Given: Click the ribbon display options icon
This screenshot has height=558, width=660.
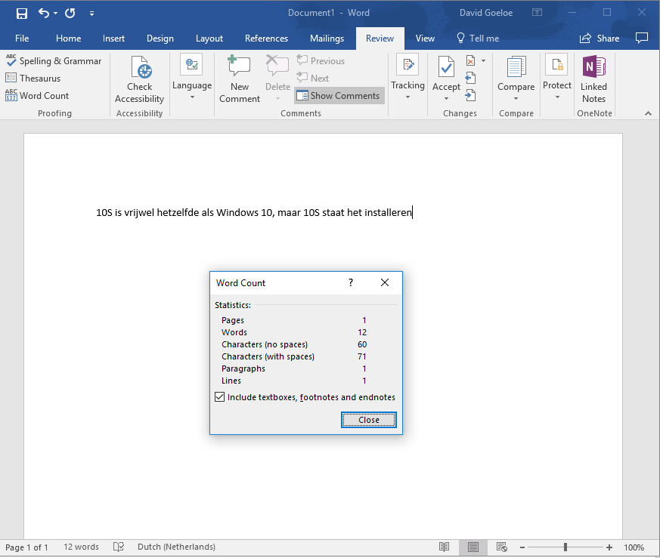Looking at the screenshot, I should [537, 13].
